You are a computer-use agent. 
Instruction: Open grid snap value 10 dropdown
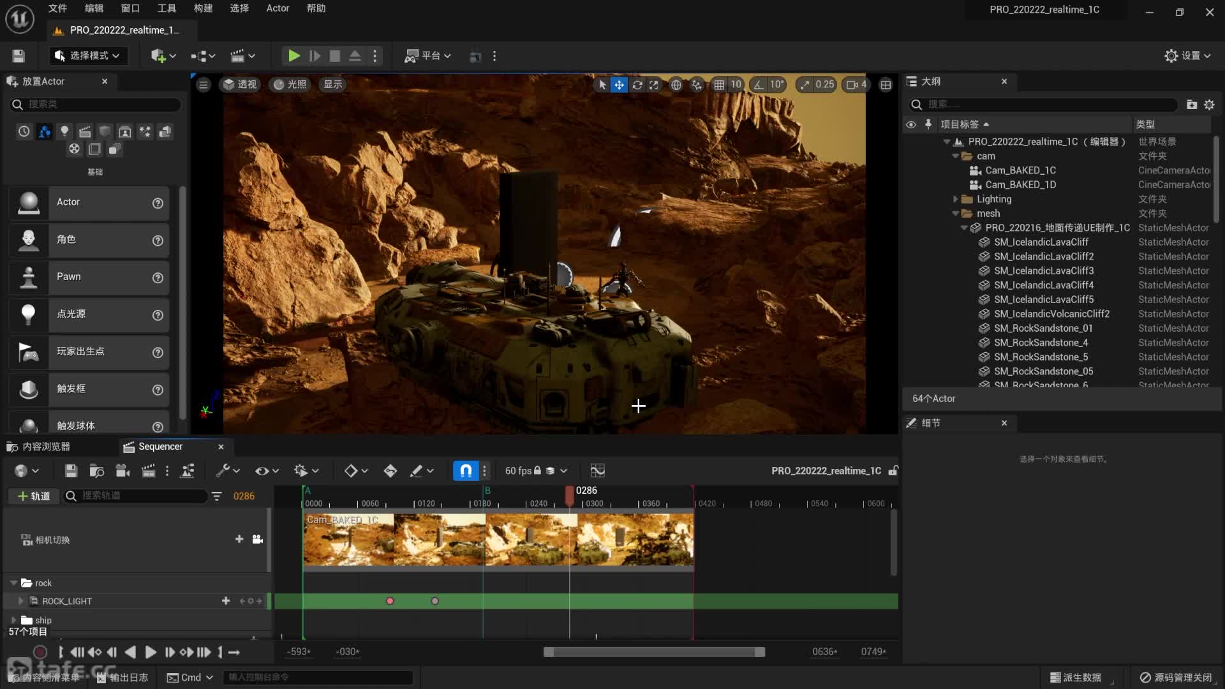(x=736, y=84)
